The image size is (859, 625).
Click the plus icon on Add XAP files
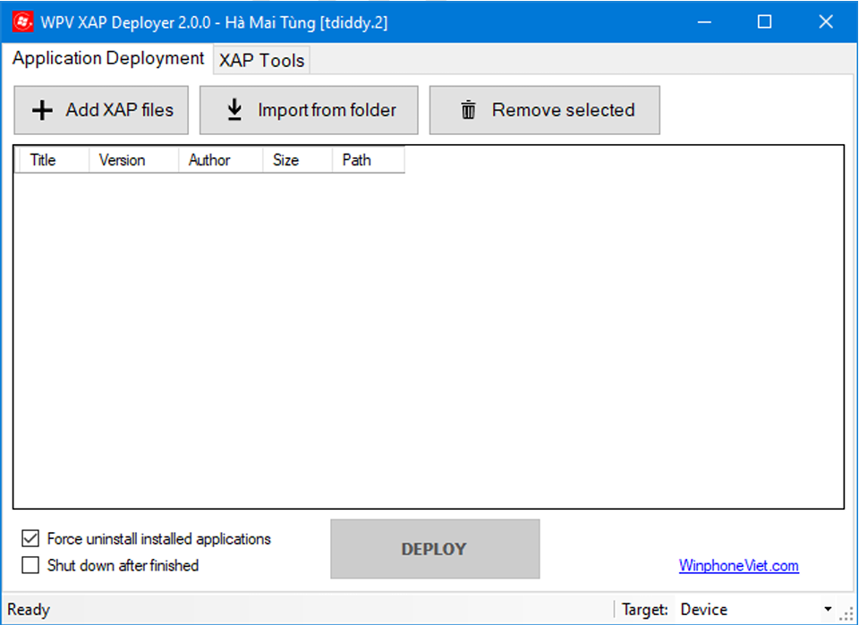[42, 110]
